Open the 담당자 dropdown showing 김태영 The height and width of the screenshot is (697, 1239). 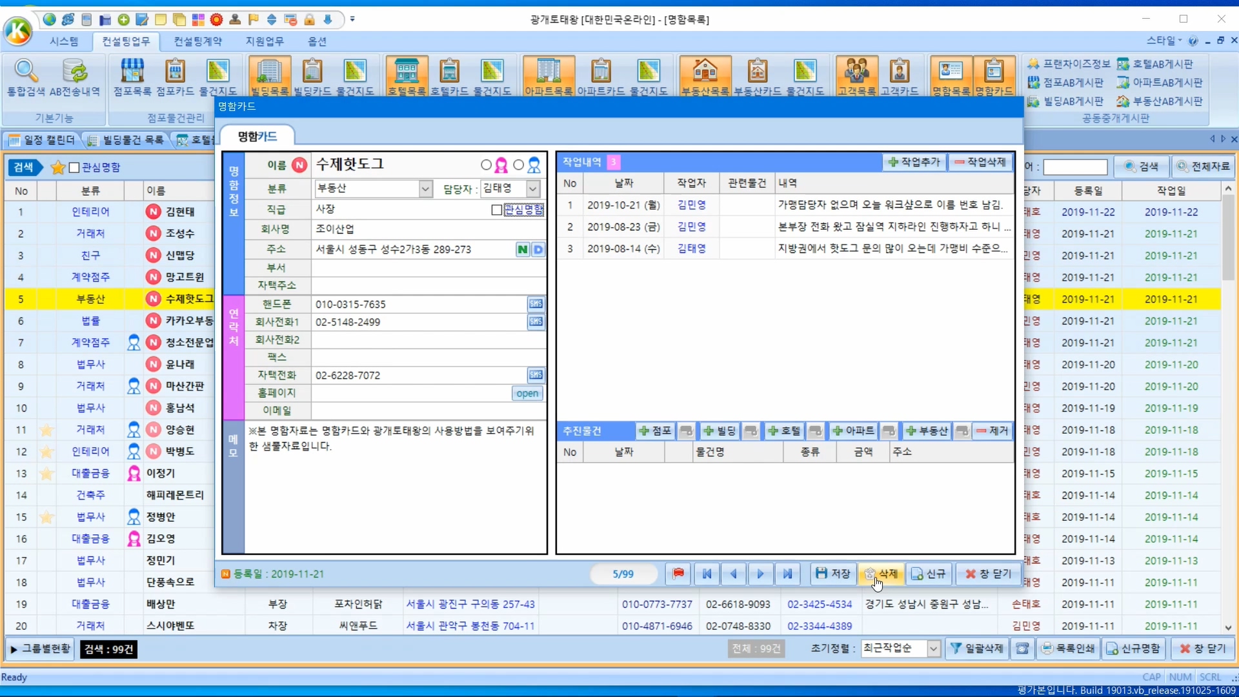[533, 189]
